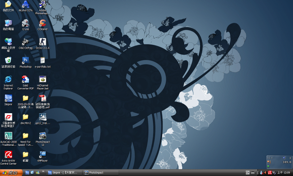Click the taskbar clock showing 12:09

click(284, 173)
